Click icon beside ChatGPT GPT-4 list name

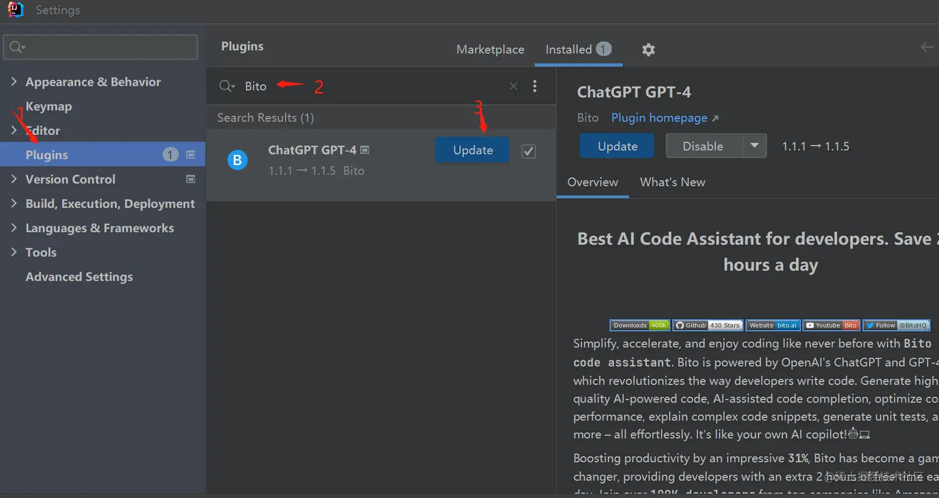[365, 149]
